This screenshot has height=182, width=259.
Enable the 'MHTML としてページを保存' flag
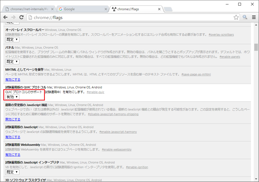[13, 80]
